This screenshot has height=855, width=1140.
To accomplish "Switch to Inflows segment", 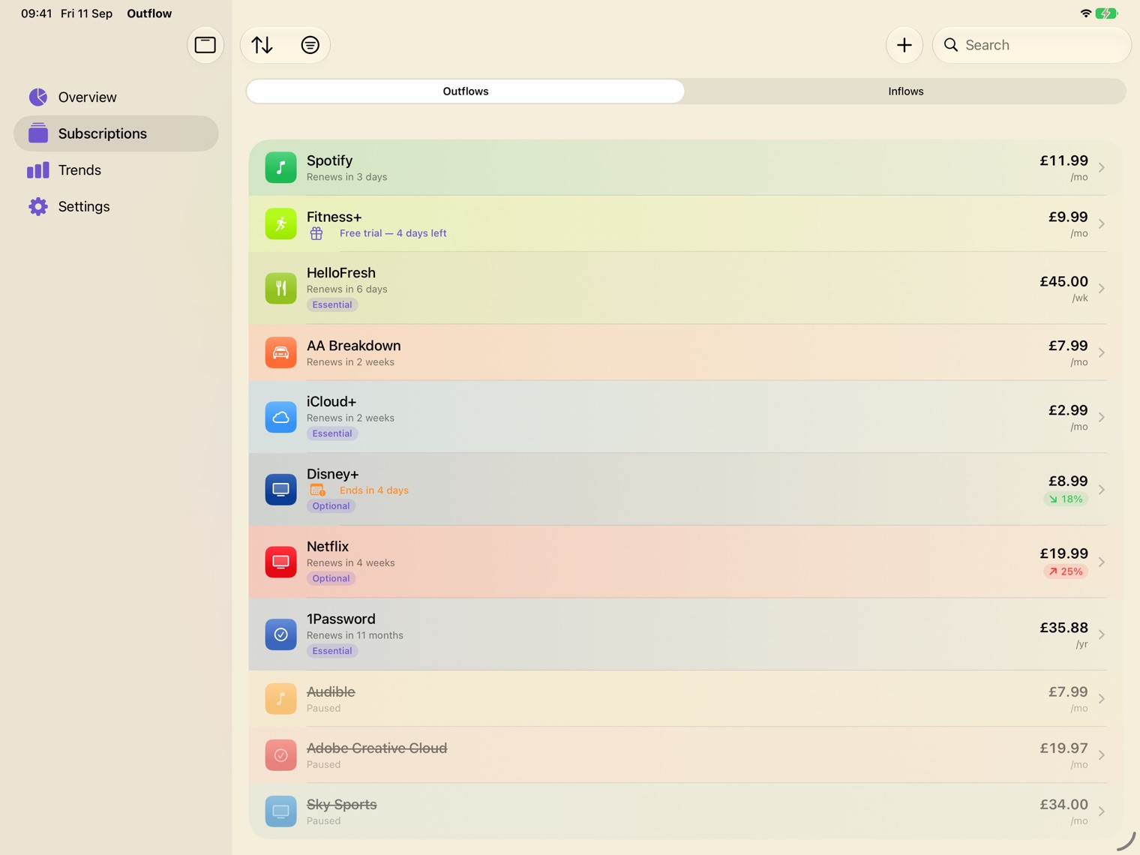I will tap(905, 91).
